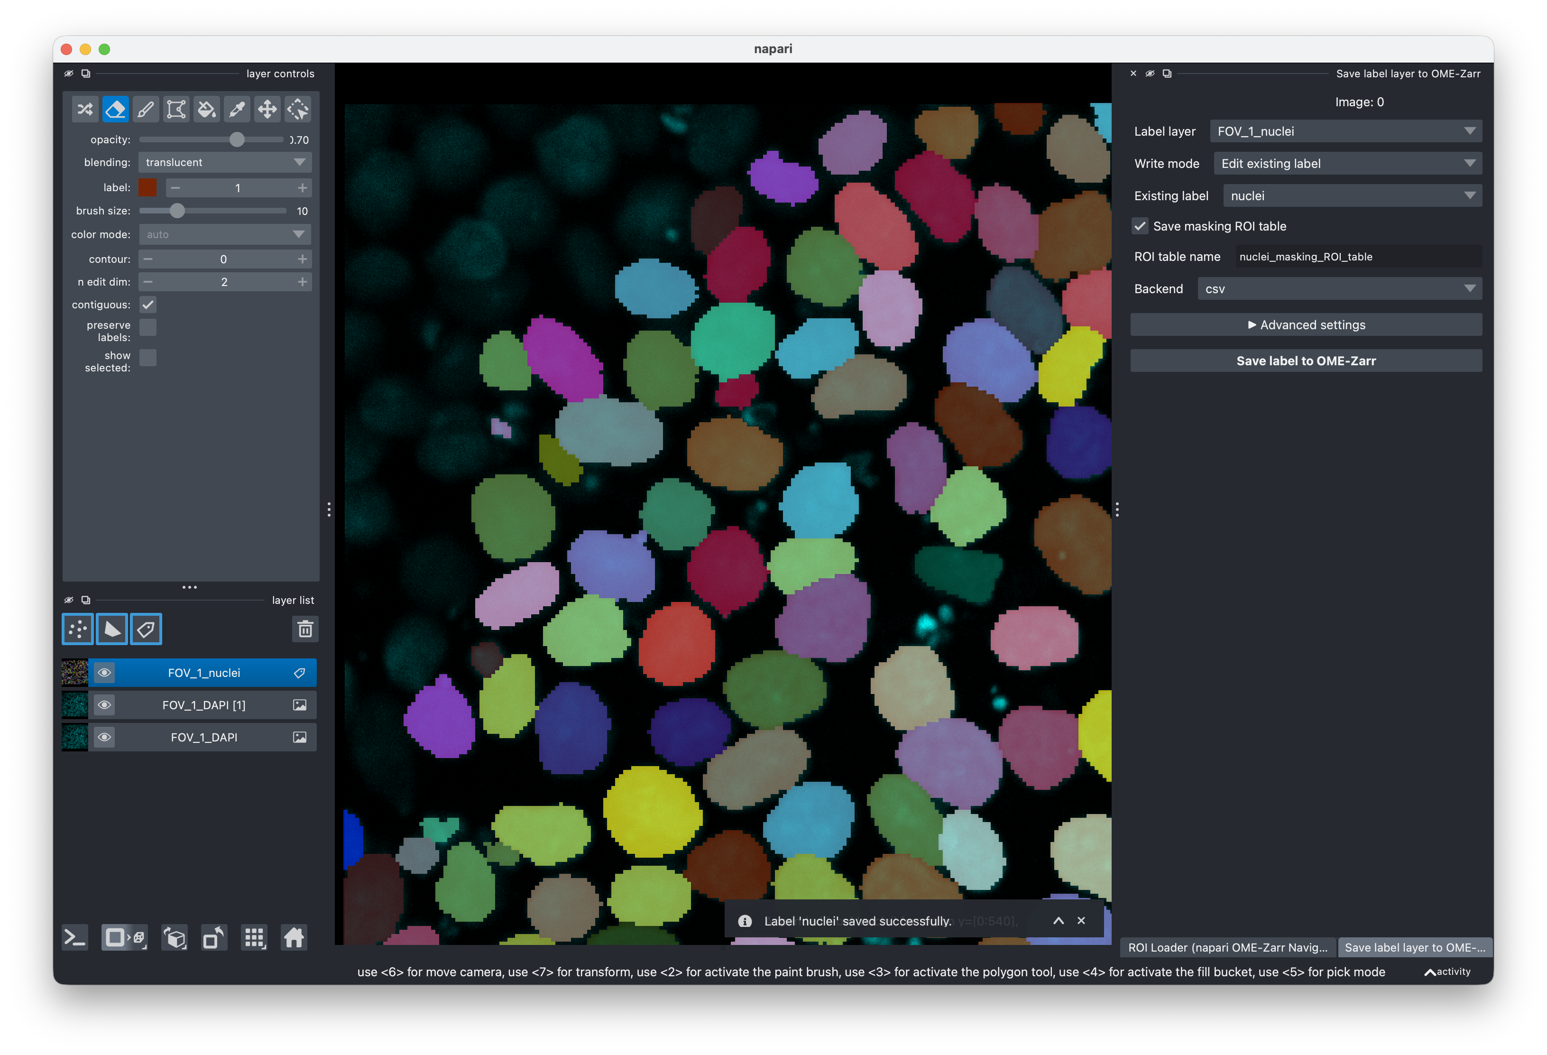The height and width of the screenshot is (1055, 1547).
Task: Increase the label number
Action: click(302, 188)
